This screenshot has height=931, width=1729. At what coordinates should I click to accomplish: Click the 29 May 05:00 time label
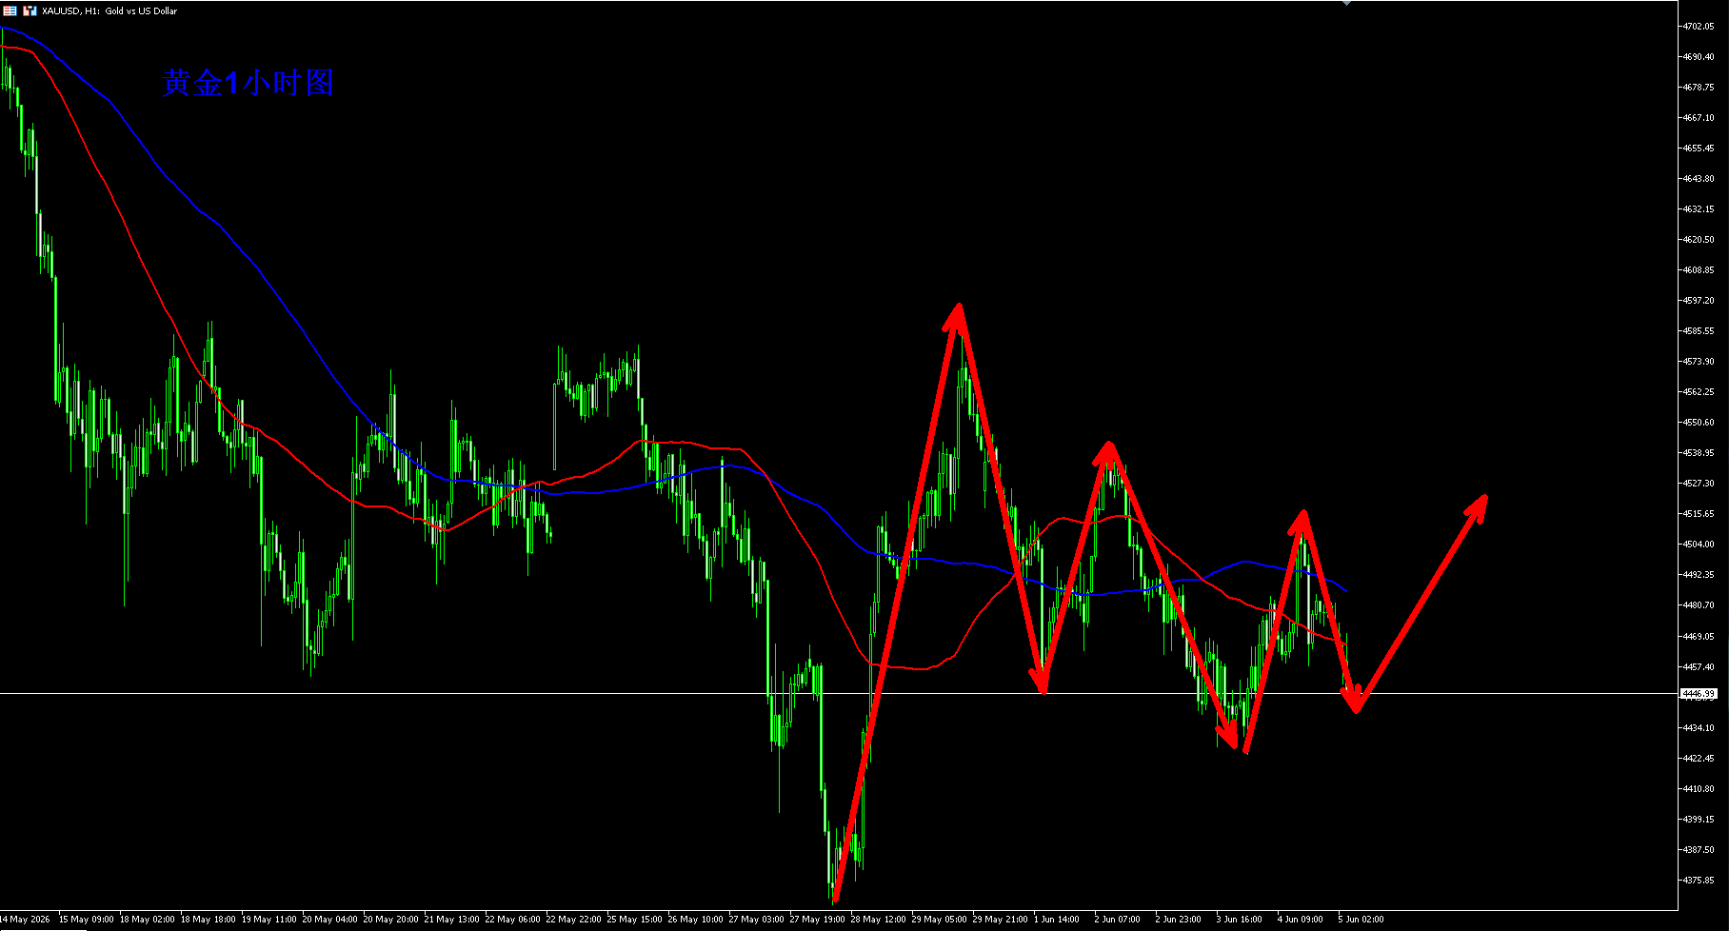[939, 920]
